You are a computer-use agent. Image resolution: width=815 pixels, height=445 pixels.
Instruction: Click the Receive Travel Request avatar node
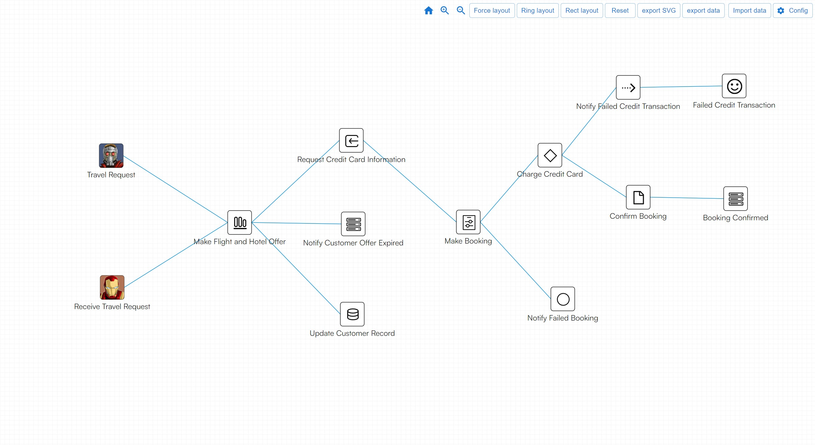coord(112,287)
